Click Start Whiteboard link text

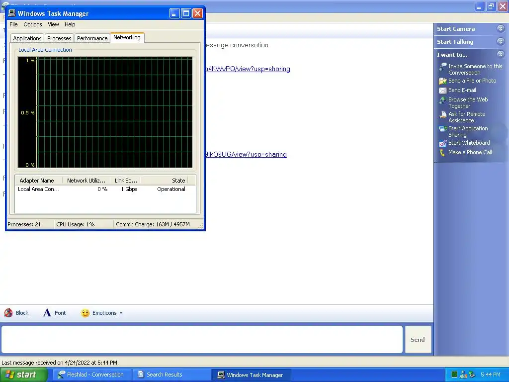[469, 143]
